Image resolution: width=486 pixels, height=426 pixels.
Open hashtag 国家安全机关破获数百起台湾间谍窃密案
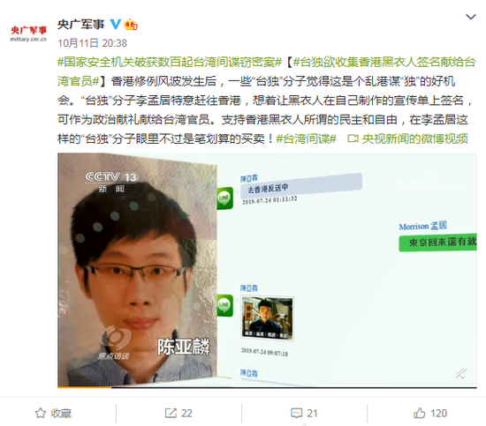170,63
